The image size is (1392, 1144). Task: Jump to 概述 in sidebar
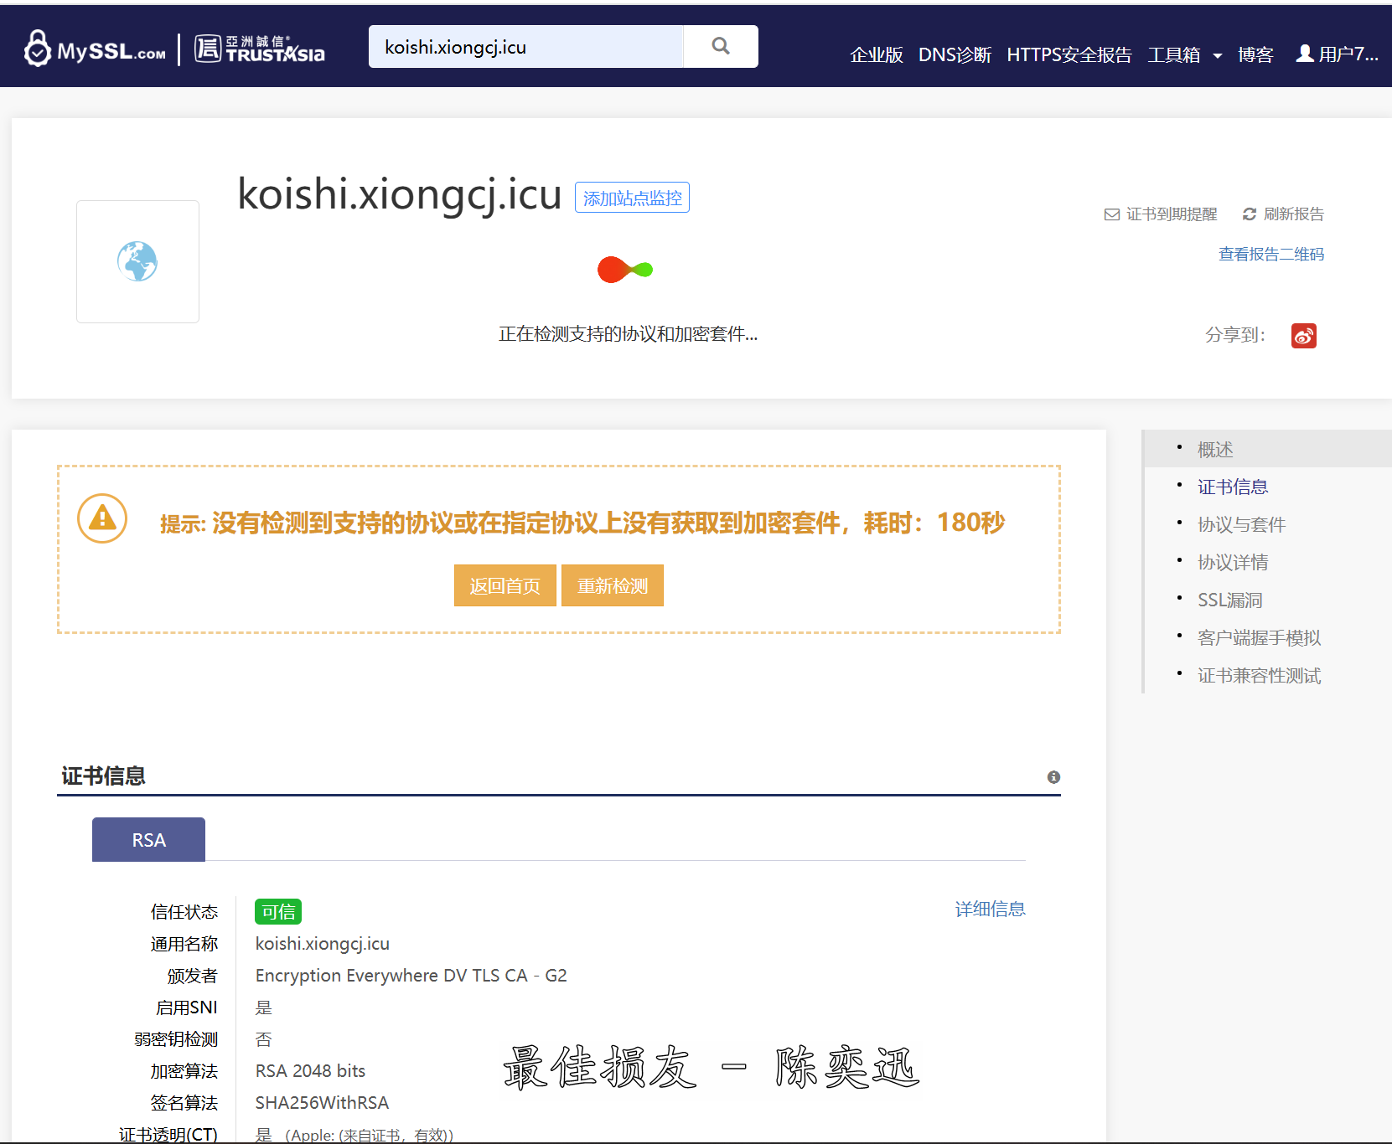click(1215, 450)
